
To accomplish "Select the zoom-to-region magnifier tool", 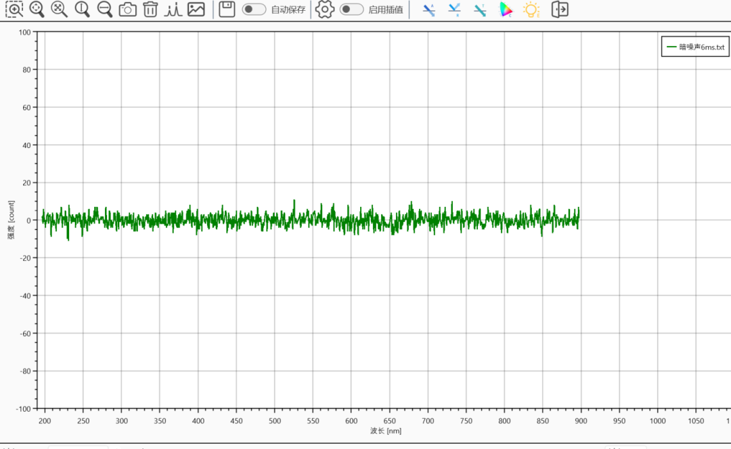I will pos(14,9).
